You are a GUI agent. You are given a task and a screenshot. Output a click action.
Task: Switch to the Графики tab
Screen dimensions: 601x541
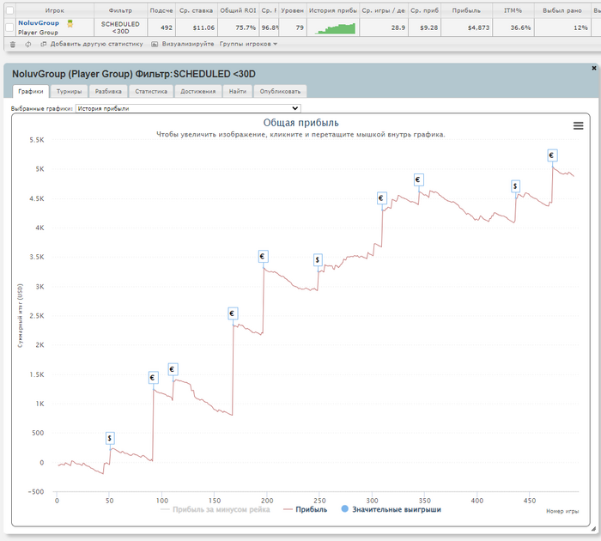point(31,91)
